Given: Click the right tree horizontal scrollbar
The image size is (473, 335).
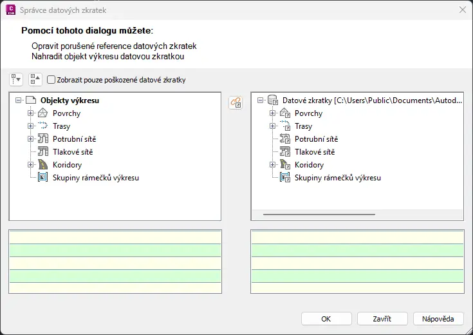Looking at the screenshot, I should (x=319, y=214).
